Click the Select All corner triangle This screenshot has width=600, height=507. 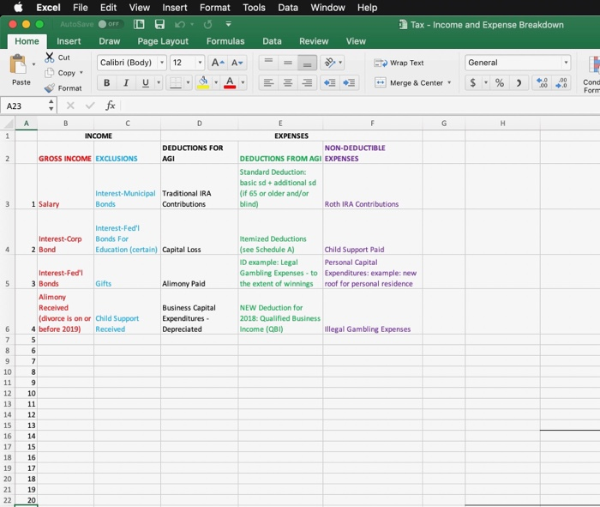8,124
